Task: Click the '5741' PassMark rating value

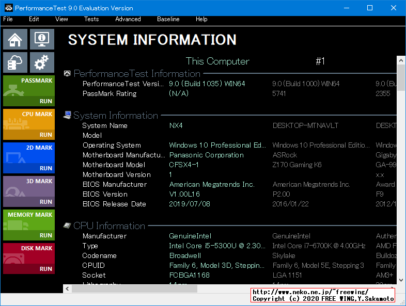Action: 279,93
